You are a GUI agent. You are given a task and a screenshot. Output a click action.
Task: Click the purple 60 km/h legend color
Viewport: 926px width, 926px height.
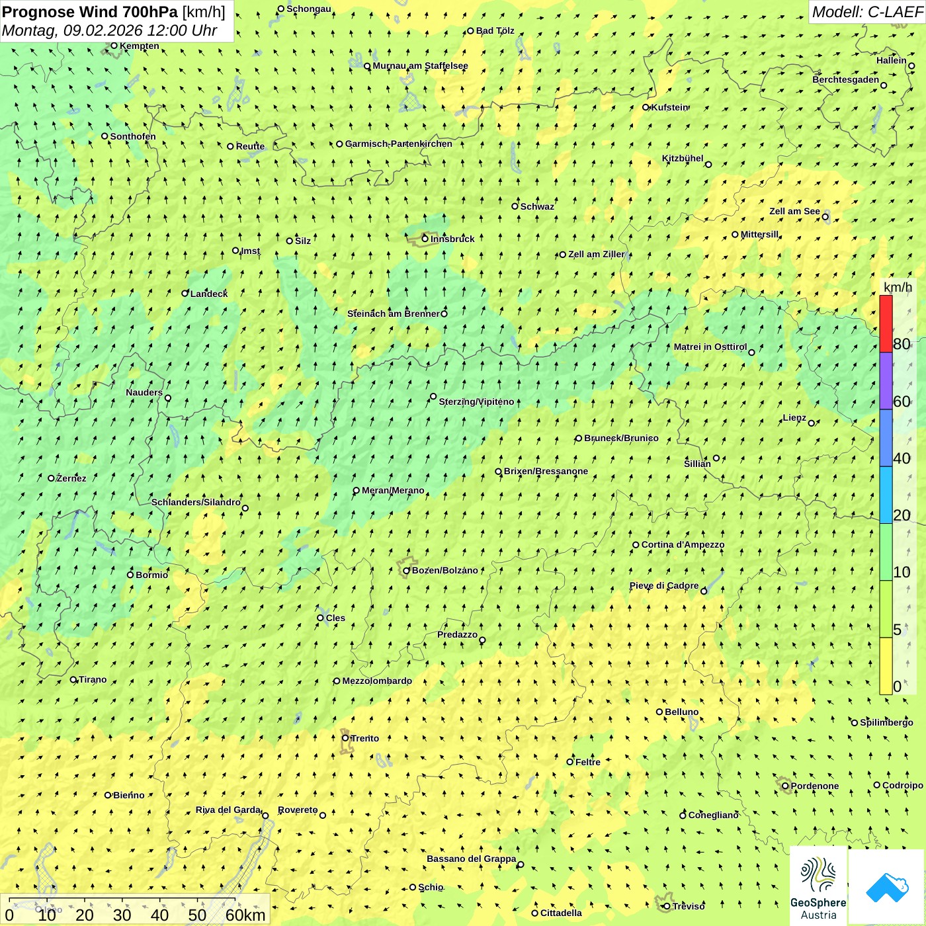click(886, 381)
